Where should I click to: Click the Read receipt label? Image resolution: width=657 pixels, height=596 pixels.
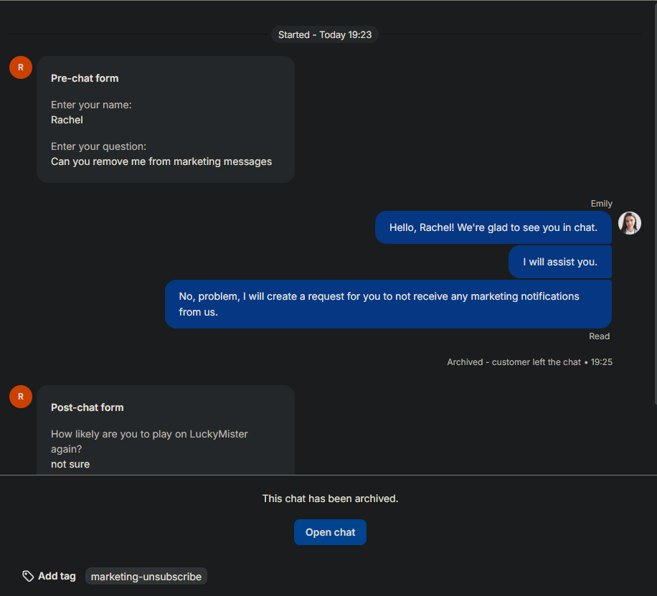(599, 336)
